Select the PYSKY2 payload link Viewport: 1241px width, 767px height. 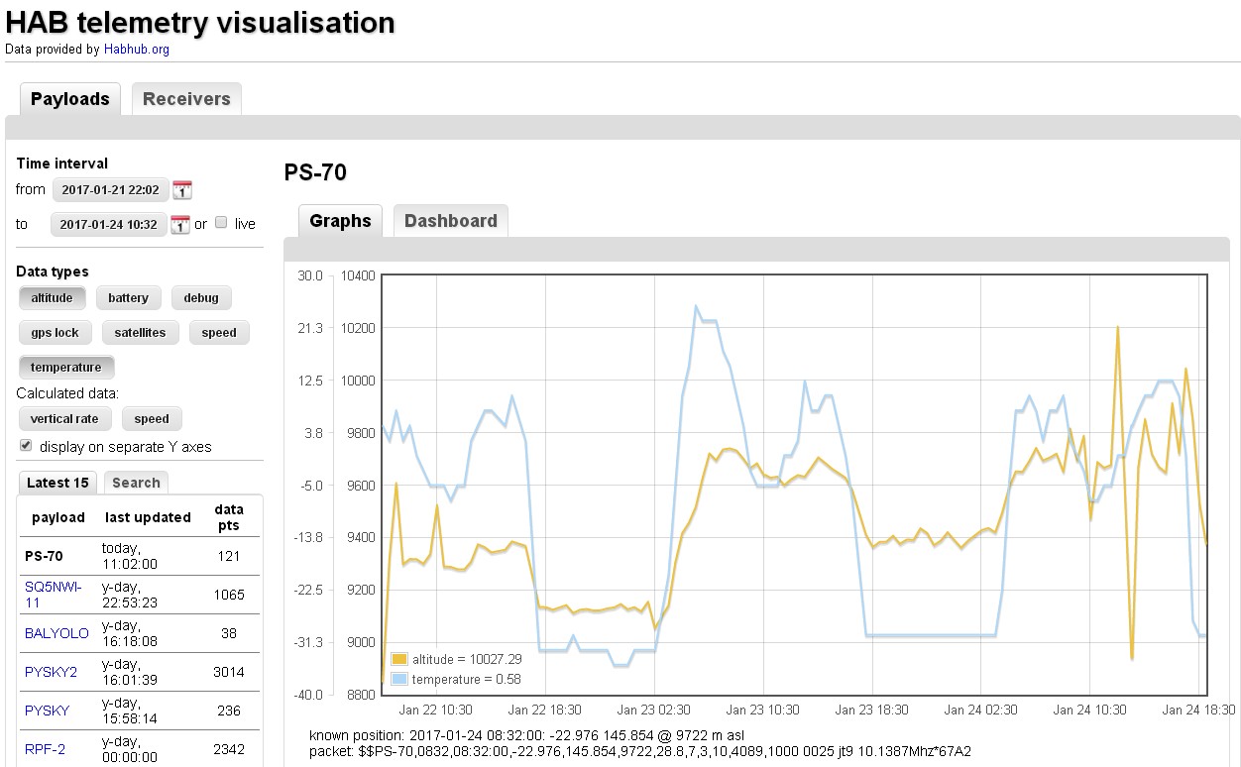tap(51, 672)
